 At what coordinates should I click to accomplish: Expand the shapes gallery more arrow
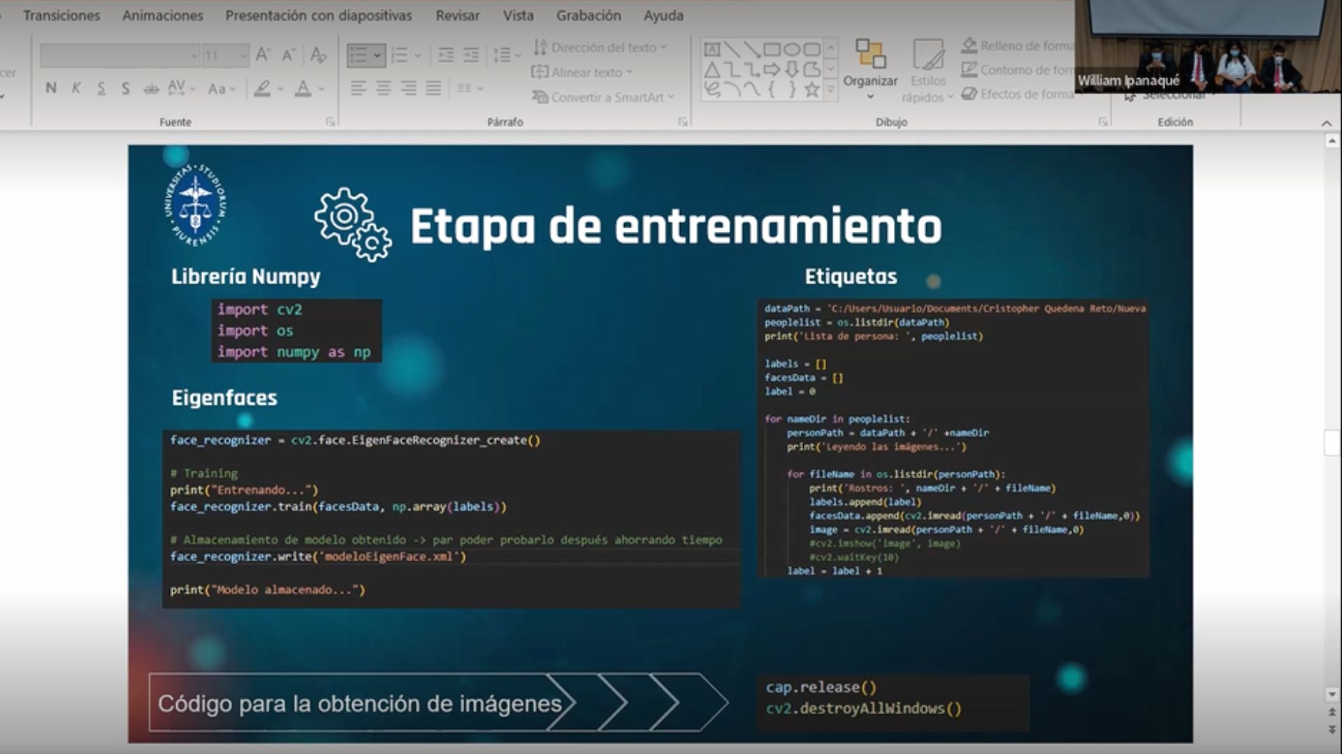point(830,90)
